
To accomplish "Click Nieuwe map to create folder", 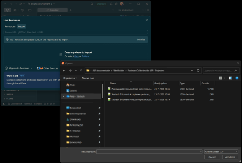I will click(x=88, y=78).
